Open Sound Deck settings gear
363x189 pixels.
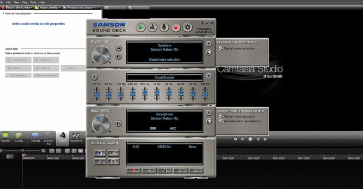click(187, 27)
